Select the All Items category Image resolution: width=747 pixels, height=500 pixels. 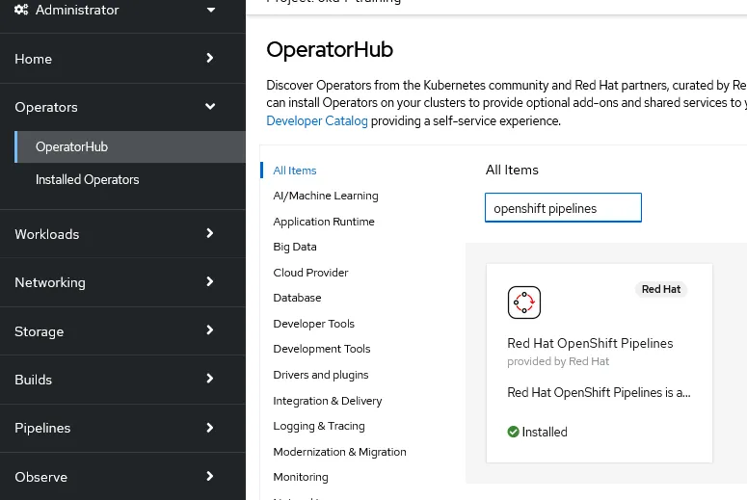[x=294, y=171]
